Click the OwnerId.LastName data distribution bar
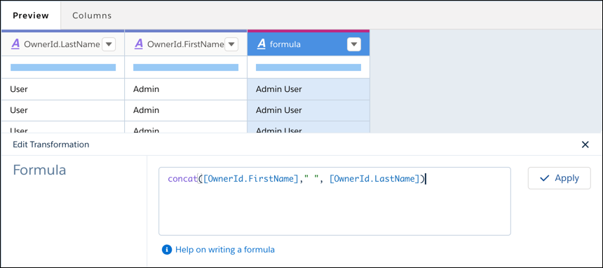Screen dimensions: 603x268 pyautogui.click(x=63, y=67)
